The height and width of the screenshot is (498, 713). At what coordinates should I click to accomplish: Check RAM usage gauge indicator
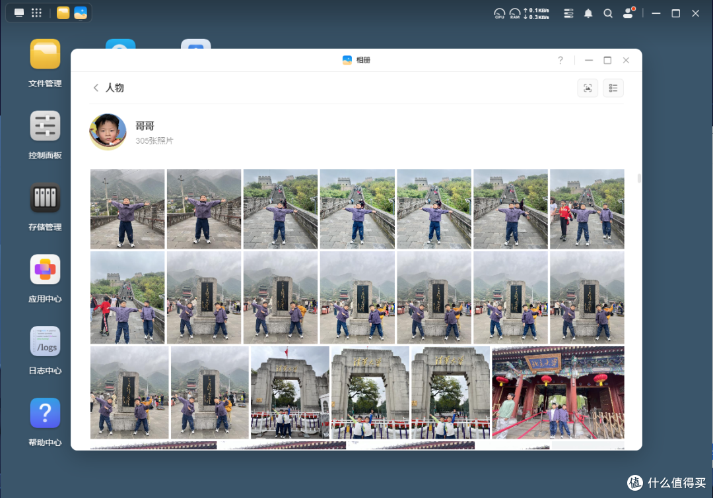[x=515, y=13]
